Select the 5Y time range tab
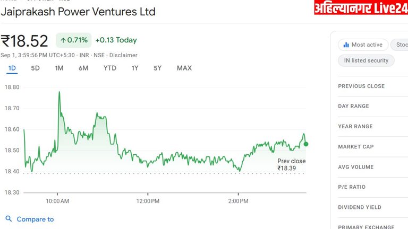Viewport: 408px width, 229px height. [157, 68]
